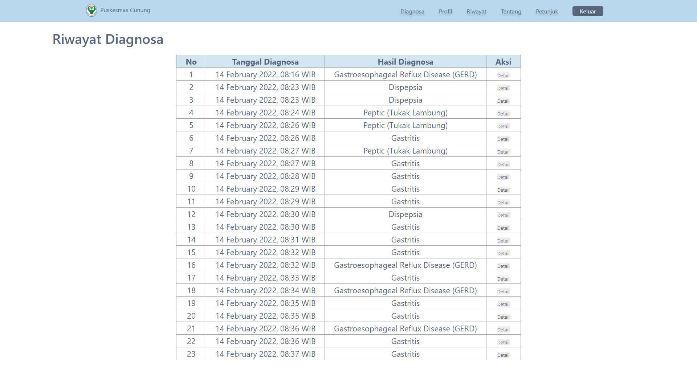Screen dimensions: 697x392
Task: Click the Hasil Diagnosa column header
Action: coord(405,62)
